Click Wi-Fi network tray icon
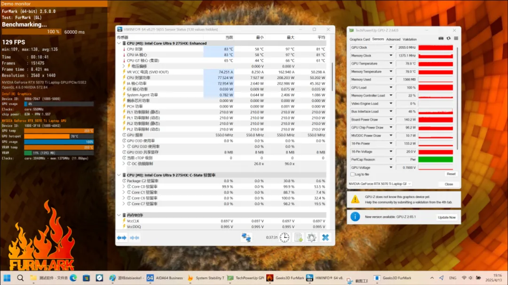The width and height of the screenshot is (508, 285). [x=464, y=278]
